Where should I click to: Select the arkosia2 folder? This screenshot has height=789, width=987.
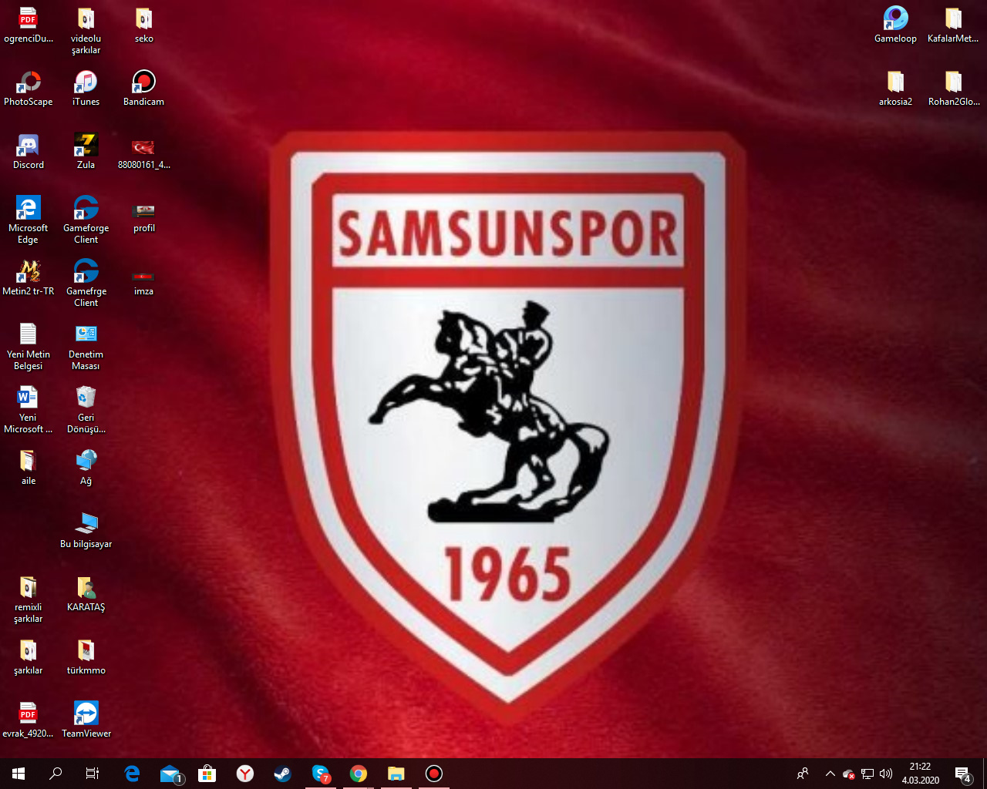pyautogui.click(x=895, y=89)
